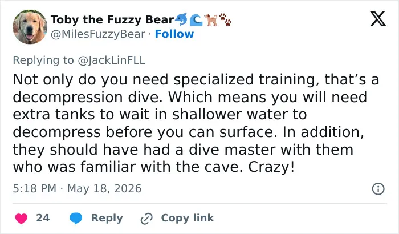Open the X logo link

[378, 19]
